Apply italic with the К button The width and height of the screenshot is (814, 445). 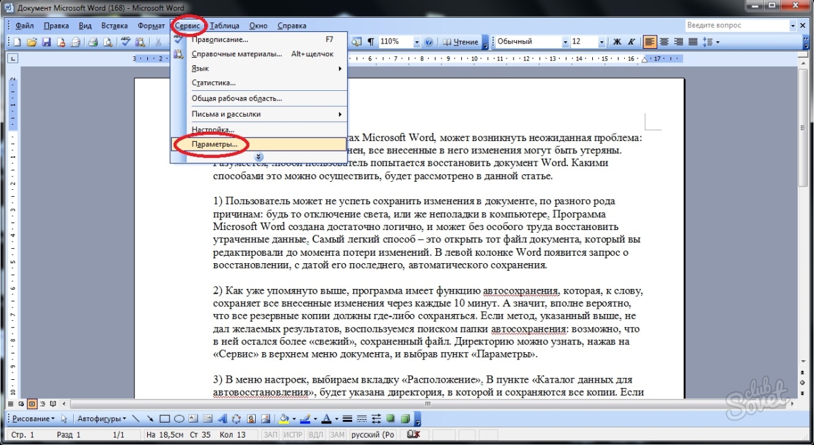pos(631,41)
